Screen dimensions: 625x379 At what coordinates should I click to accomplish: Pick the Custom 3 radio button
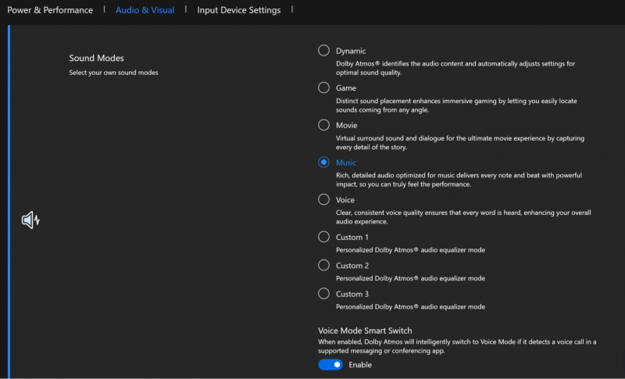[323, 294]
